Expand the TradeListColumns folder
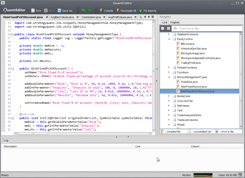The width and height of the screenshot is (245, 178). pos(169,120)
